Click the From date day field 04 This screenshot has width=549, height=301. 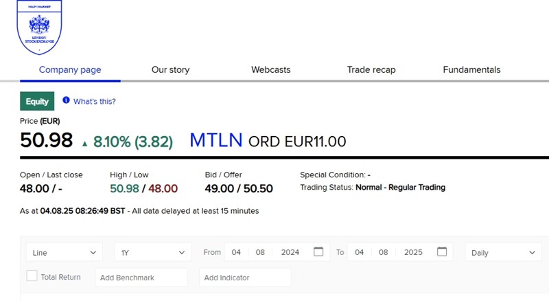click(236, 252)
